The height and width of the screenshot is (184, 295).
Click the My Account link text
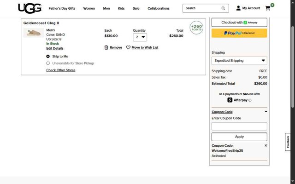pyautogui.click(x=251, y=8)
